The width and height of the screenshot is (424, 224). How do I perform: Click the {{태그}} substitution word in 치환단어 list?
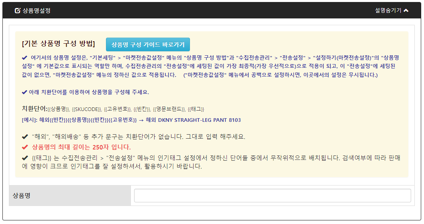(x=196, y=109)
